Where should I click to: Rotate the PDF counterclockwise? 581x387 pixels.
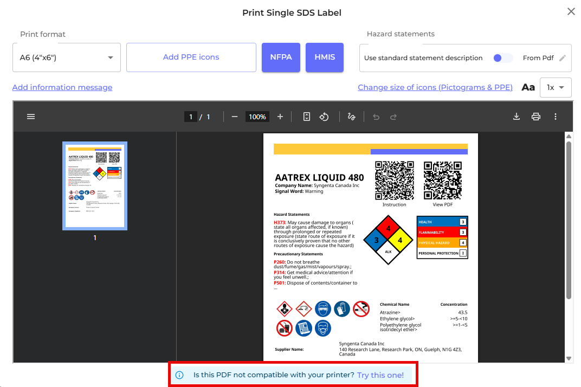pos(324,117)
